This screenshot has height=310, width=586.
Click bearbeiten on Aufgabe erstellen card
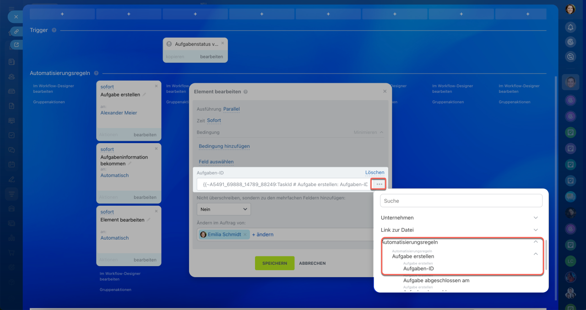[145, 135]
